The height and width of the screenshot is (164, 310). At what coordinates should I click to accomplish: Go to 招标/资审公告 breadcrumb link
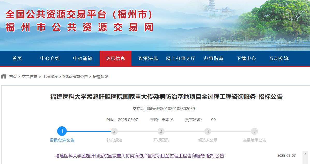tap(75, 76)
